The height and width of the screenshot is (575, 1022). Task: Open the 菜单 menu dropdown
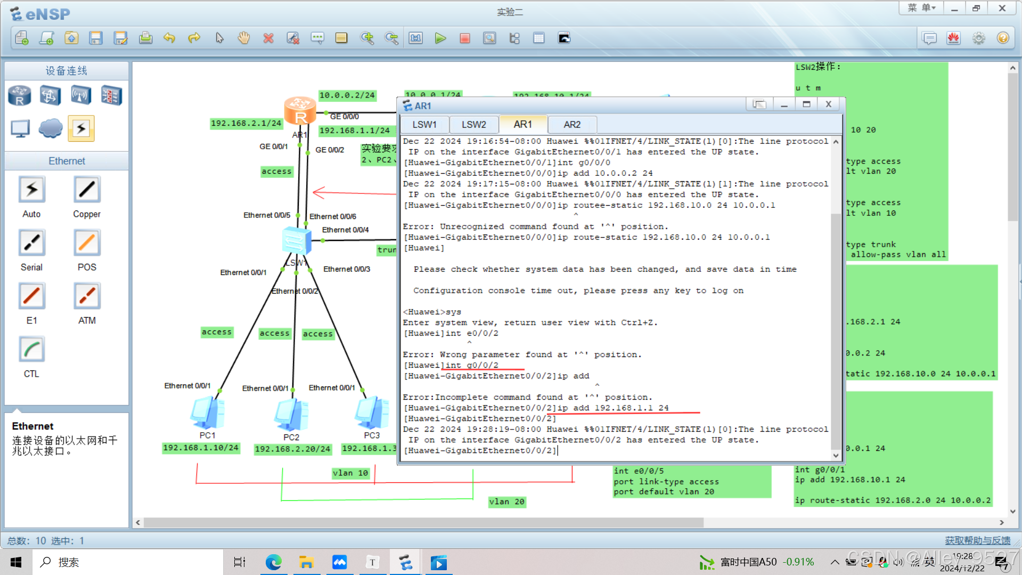922,8
